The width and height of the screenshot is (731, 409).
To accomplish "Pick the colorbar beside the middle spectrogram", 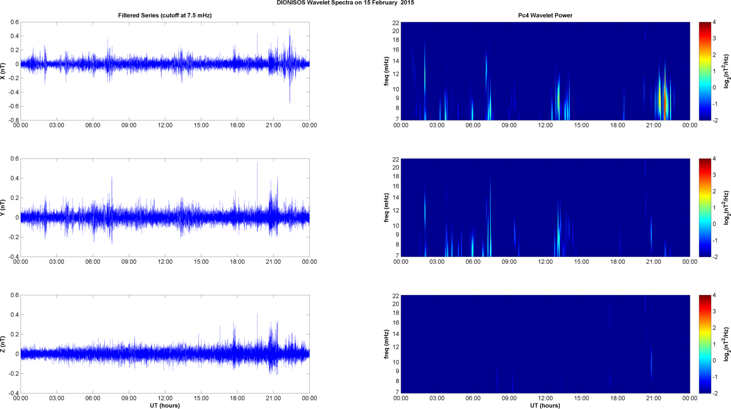I will click(x=705, y=207).
